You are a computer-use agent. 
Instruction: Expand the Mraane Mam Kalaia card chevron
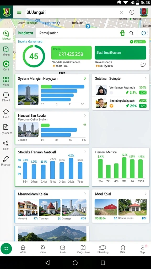coord(85,194)
